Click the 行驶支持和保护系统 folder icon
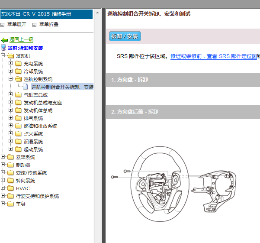260x243 pixels. pos(10,196)
